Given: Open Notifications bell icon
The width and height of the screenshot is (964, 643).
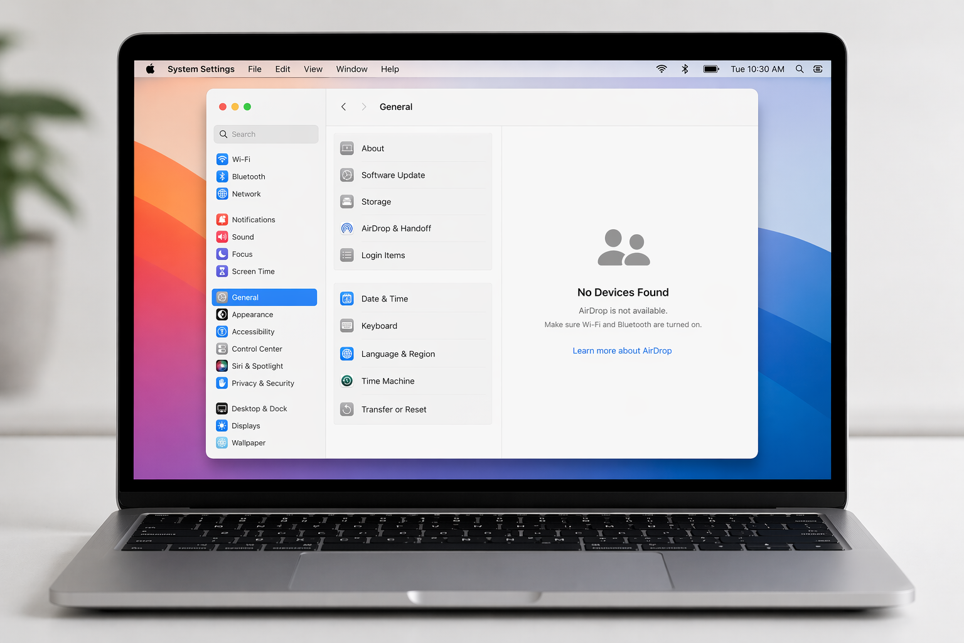Looking at the screenshot, I should coord(222,219).
